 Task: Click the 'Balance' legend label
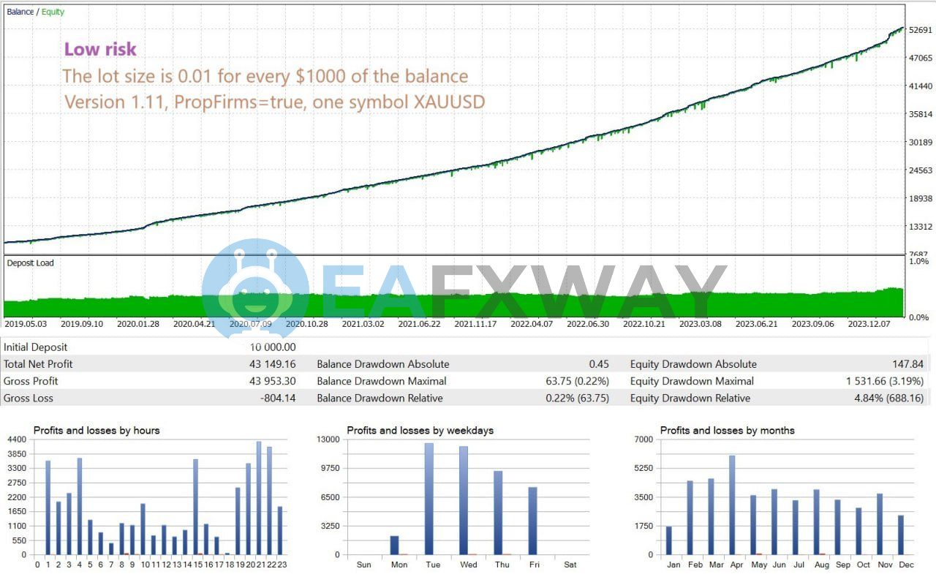coord(20,12)
